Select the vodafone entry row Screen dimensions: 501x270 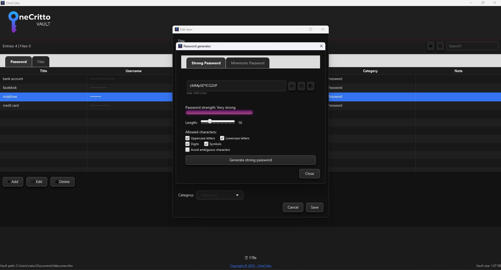click(43, 97)
